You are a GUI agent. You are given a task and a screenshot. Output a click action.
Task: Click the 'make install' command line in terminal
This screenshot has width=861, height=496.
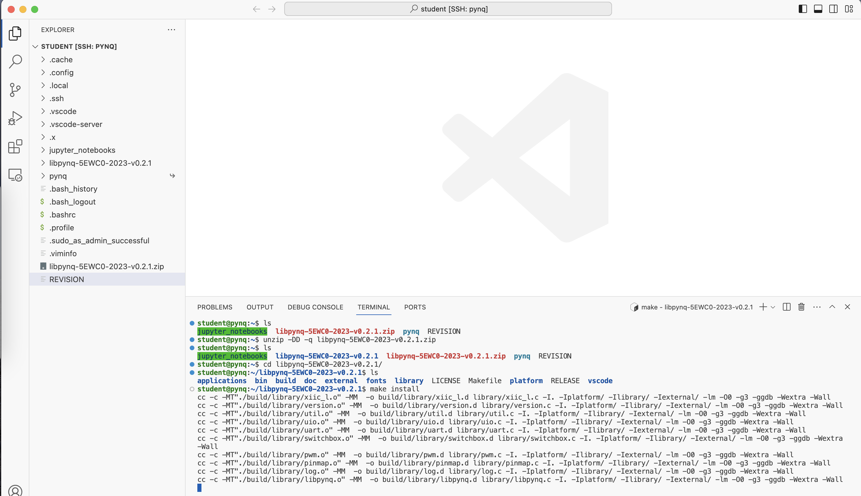pos(395,389)
